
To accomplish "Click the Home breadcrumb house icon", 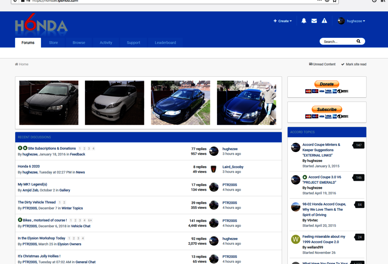I will pyautogui.click(x=16, y=64).
